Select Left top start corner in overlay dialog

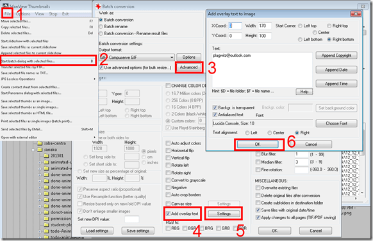pos(300,26)
